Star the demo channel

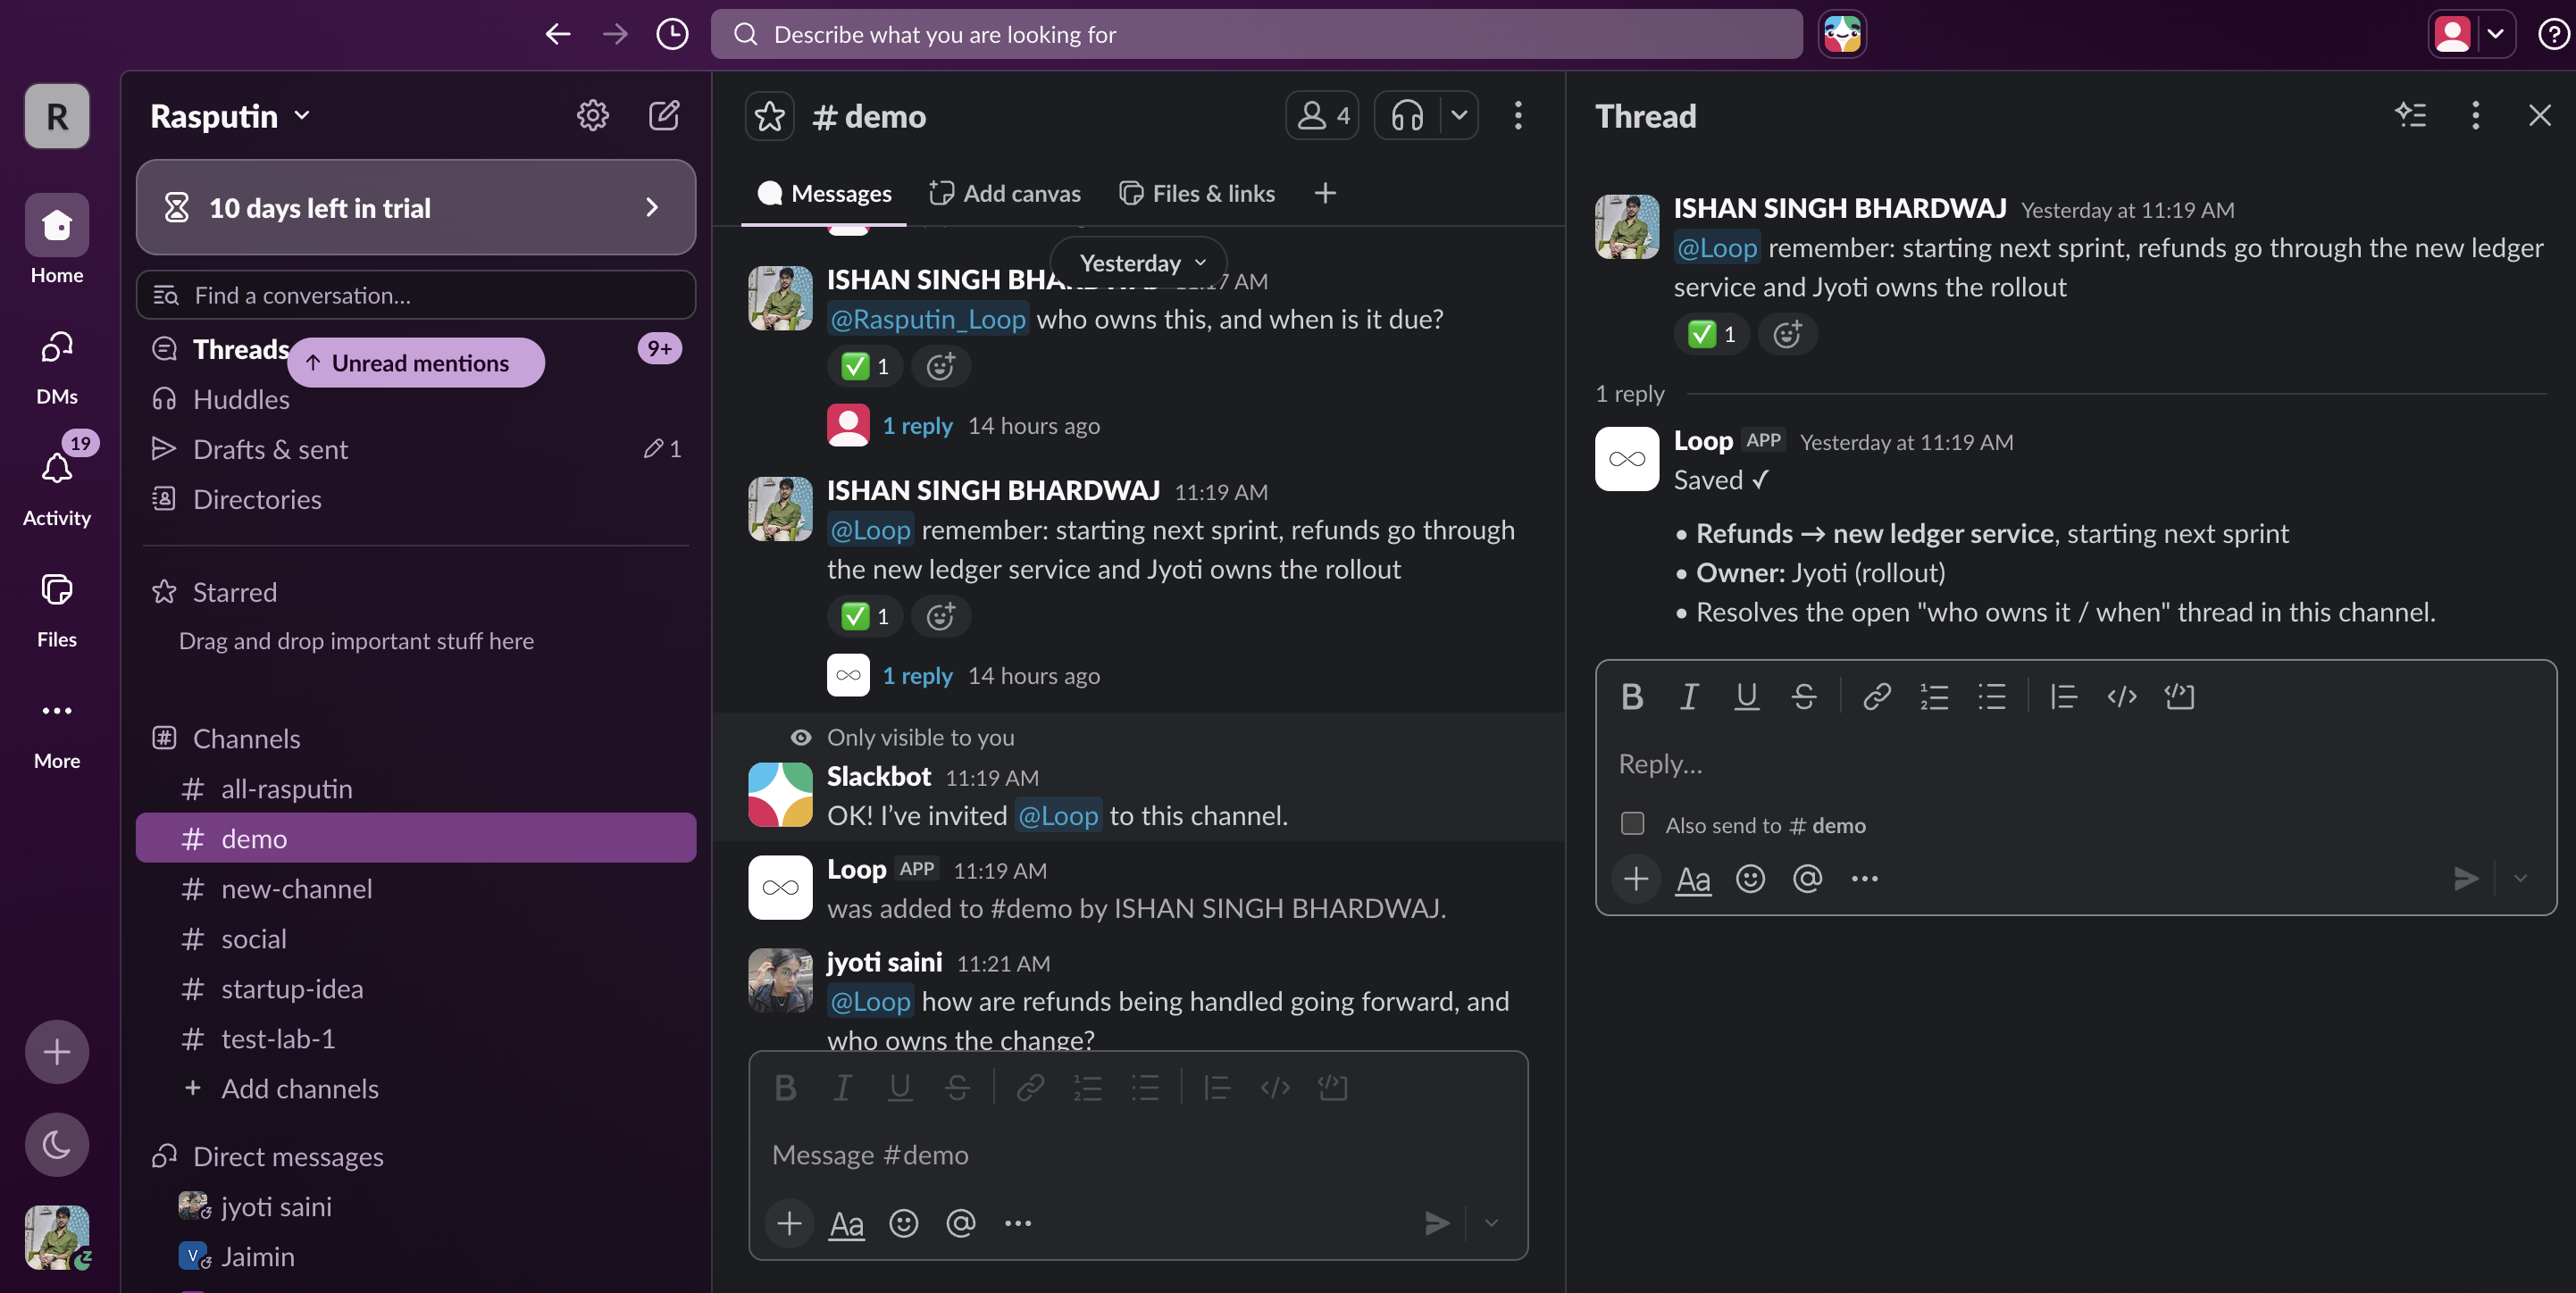click(x=770, y=116)
